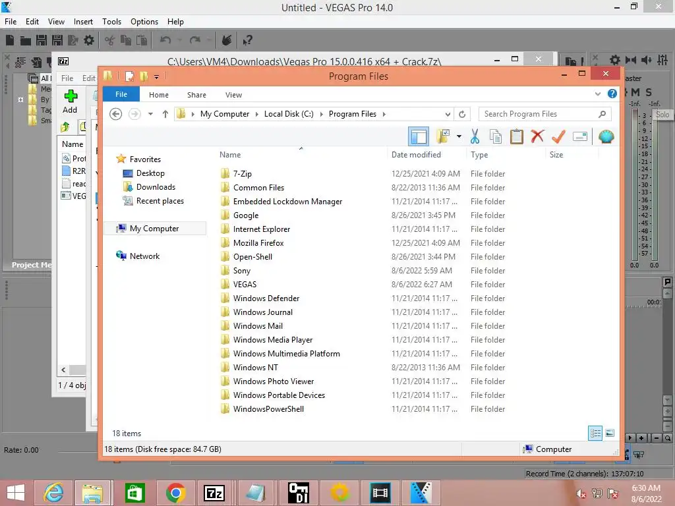This screenshot has height=506, width=675.
Task: Click the Save As icon in VEGAS toolbar
Action: (57, 40)
